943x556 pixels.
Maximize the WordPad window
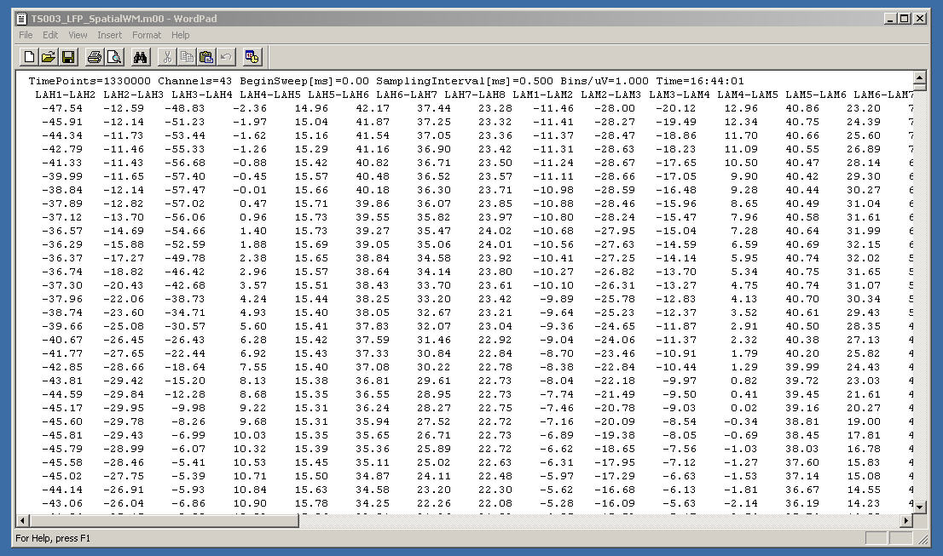point(905,18)
